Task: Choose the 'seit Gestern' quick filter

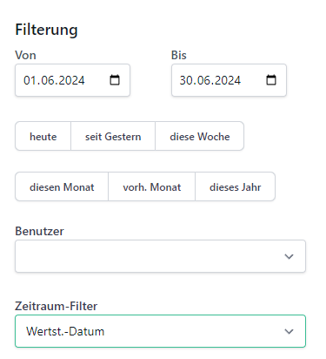Action: [x=113, y=136]
